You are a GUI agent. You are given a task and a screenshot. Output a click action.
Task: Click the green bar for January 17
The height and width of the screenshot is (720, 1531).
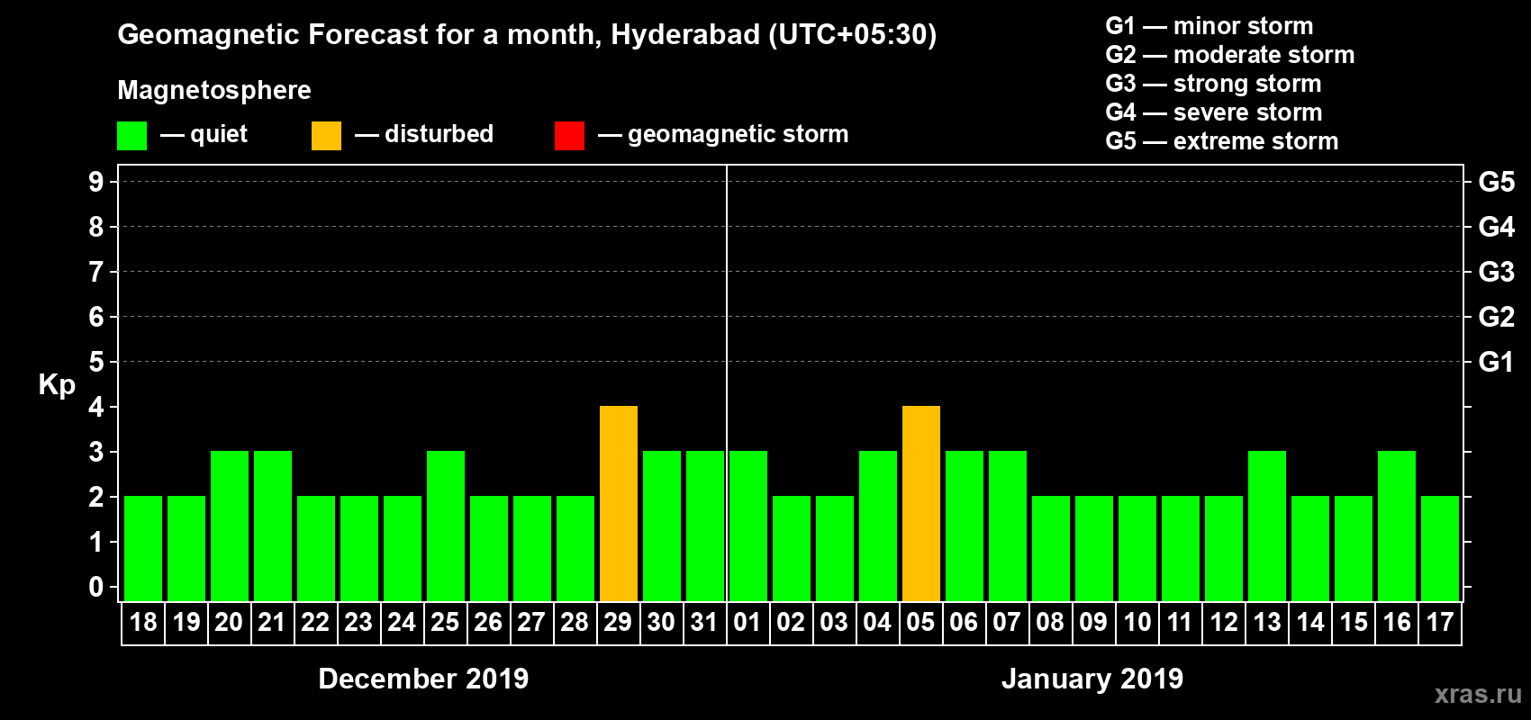pos(1440,548)
